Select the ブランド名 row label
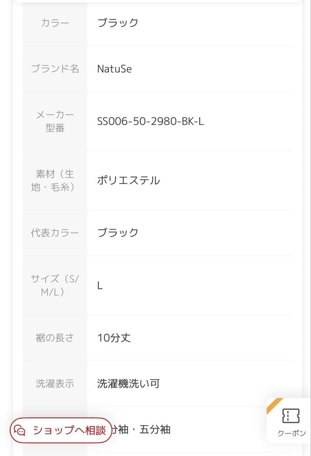Screen dimensions: 311x456 coord(55,69)
